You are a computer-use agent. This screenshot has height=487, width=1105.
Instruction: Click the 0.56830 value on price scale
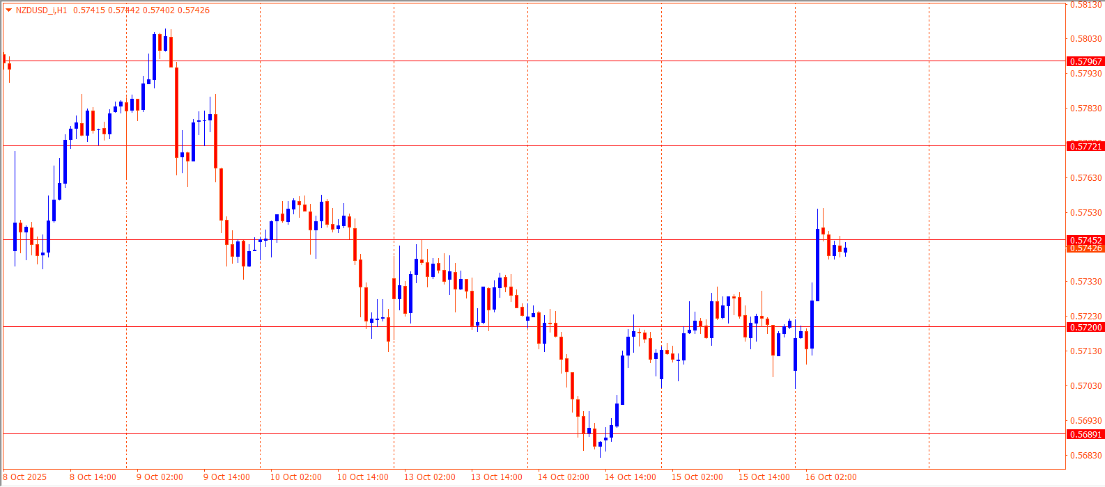coord(1085,456)
